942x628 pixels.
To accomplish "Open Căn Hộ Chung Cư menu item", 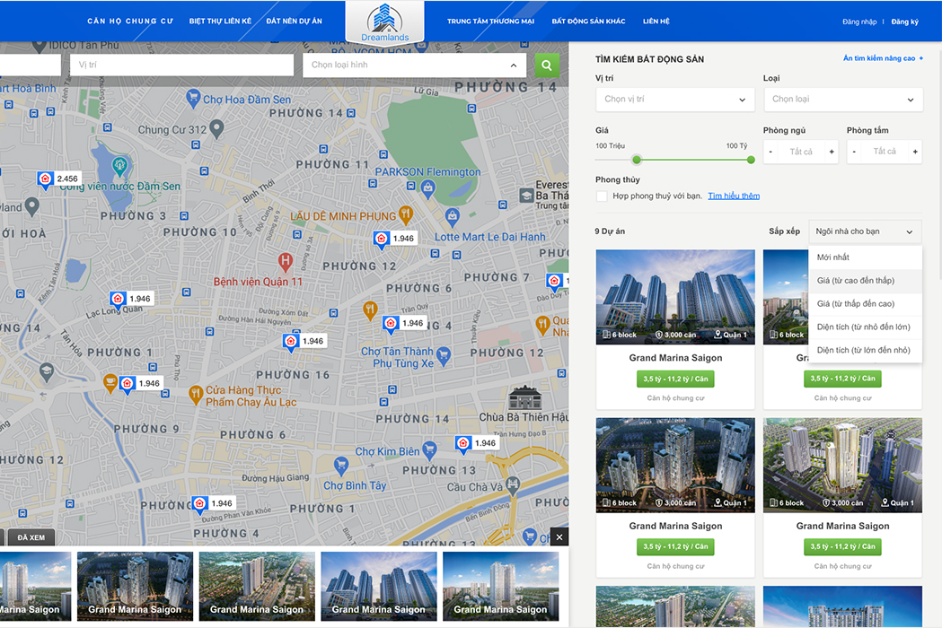I will tap(130, 22).
